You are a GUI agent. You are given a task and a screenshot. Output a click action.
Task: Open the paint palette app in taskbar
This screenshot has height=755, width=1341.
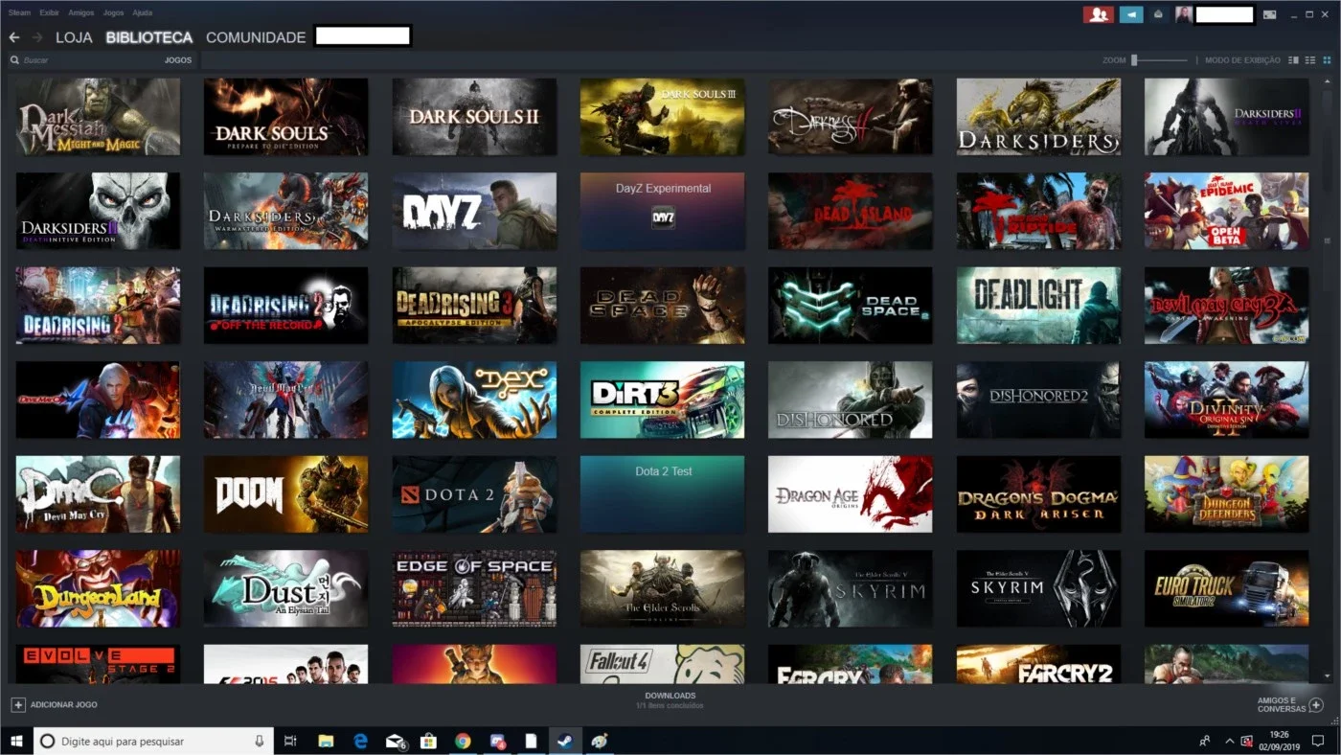pos(600,741)
